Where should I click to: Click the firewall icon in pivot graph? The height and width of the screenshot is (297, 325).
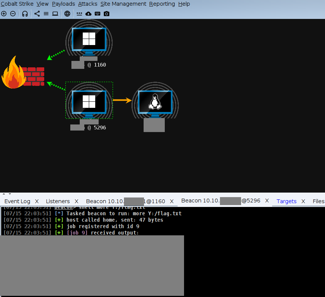pos(23,73)
